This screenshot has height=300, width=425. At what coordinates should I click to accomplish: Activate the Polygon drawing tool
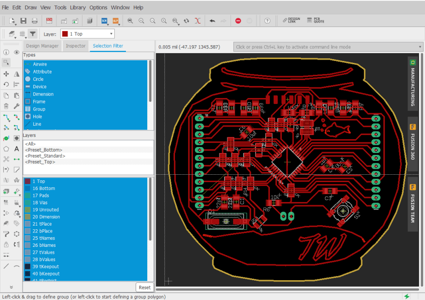6,149
